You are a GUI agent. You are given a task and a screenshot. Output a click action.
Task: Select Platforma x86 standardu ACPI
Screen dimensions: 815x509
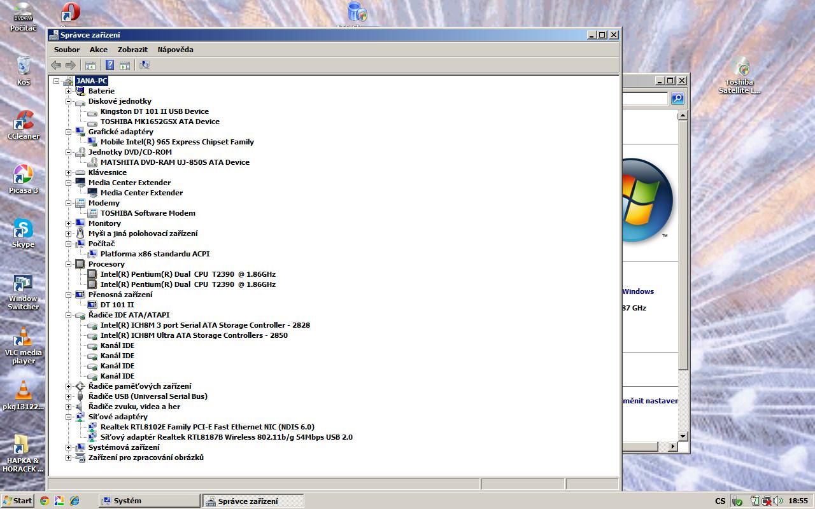pos(155,254)
